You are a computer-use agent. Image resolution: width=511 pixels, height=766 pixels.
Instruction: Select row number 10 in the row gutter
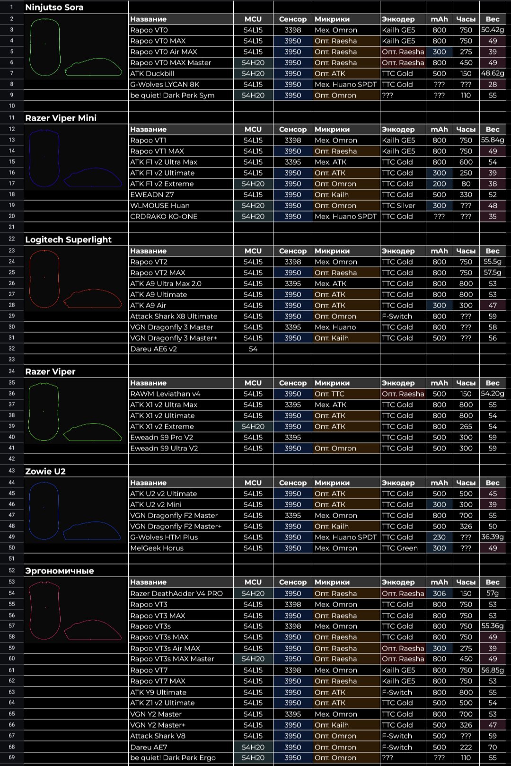pos(11,106)
